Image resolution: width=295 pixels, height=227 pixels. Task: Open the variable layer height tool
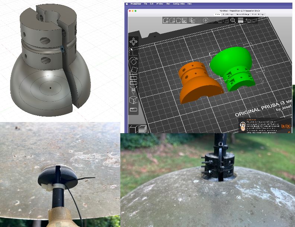tap(241, 20)
